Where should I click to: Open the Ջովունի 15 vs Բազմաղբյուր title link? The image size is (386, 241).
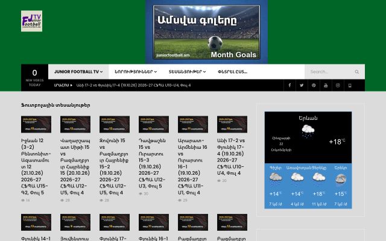coord(114,166)
